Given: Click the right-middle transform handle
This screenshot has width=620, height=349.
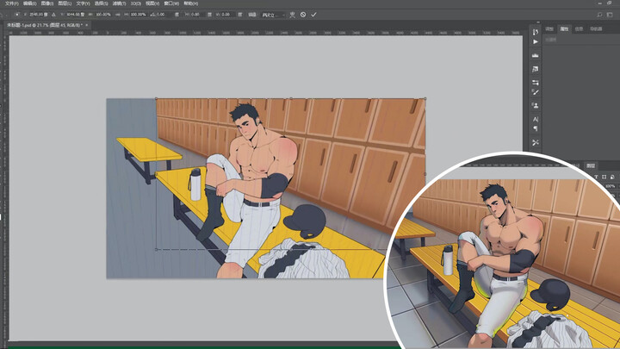Looking at the screenshot, I should (x=425, y=174).
